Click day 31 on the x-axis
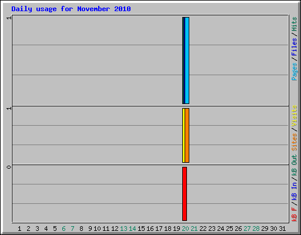 [x=282, y=229]
